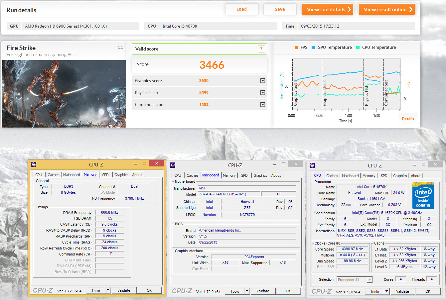Click Validate in the Memory CPU-Z window
Viewport: 446px width, 300px height.
(124, 290)
